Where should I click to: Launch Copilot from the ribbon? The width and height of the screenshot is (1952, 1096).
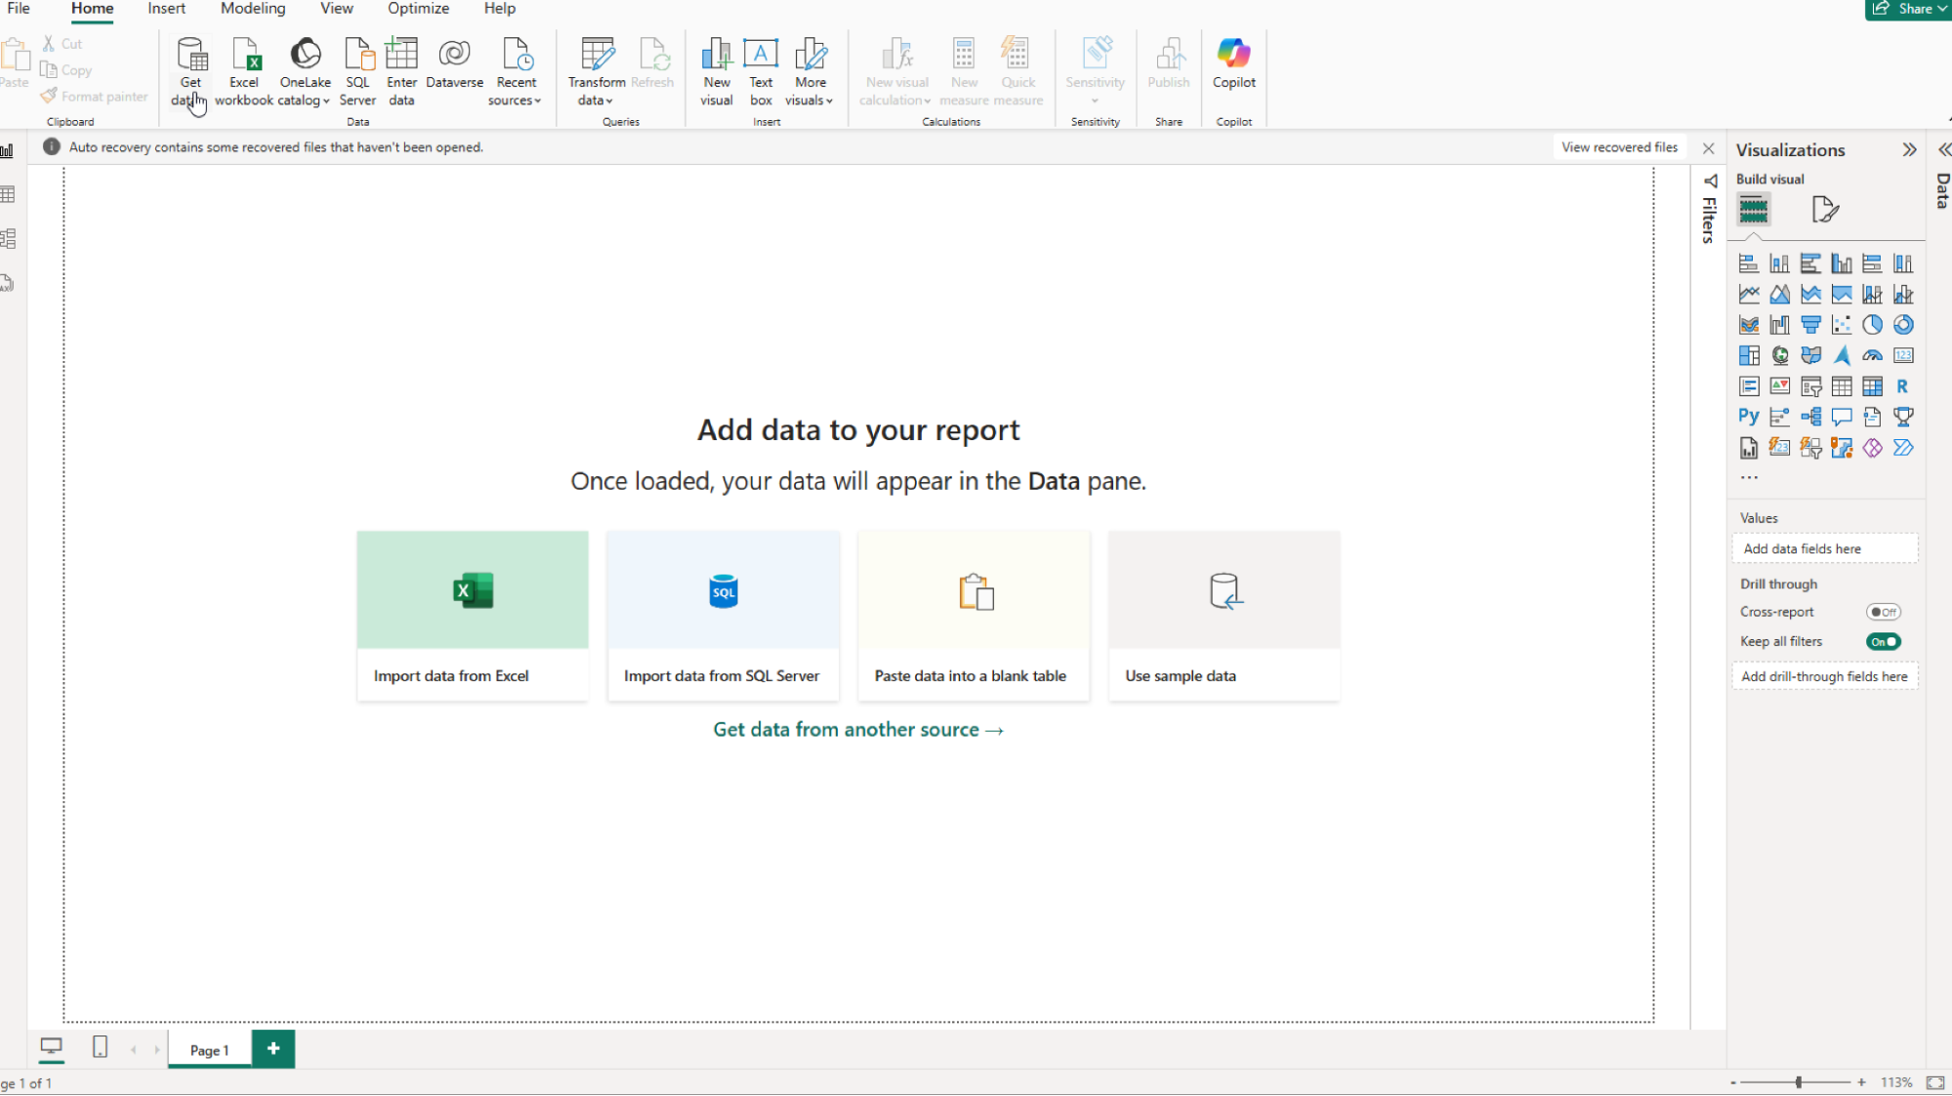coord(1233,64)
